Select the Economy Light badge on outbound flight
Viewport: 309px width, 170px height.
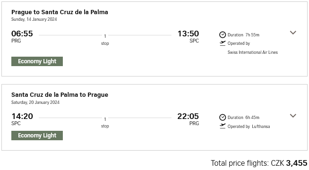37,61
